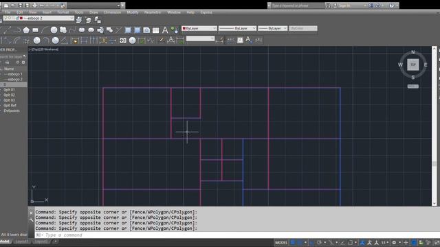This screenshot has height=247, width=440.
Task: Expand the quick access toolbar dropdown arrow
Action: pos(122,5)
